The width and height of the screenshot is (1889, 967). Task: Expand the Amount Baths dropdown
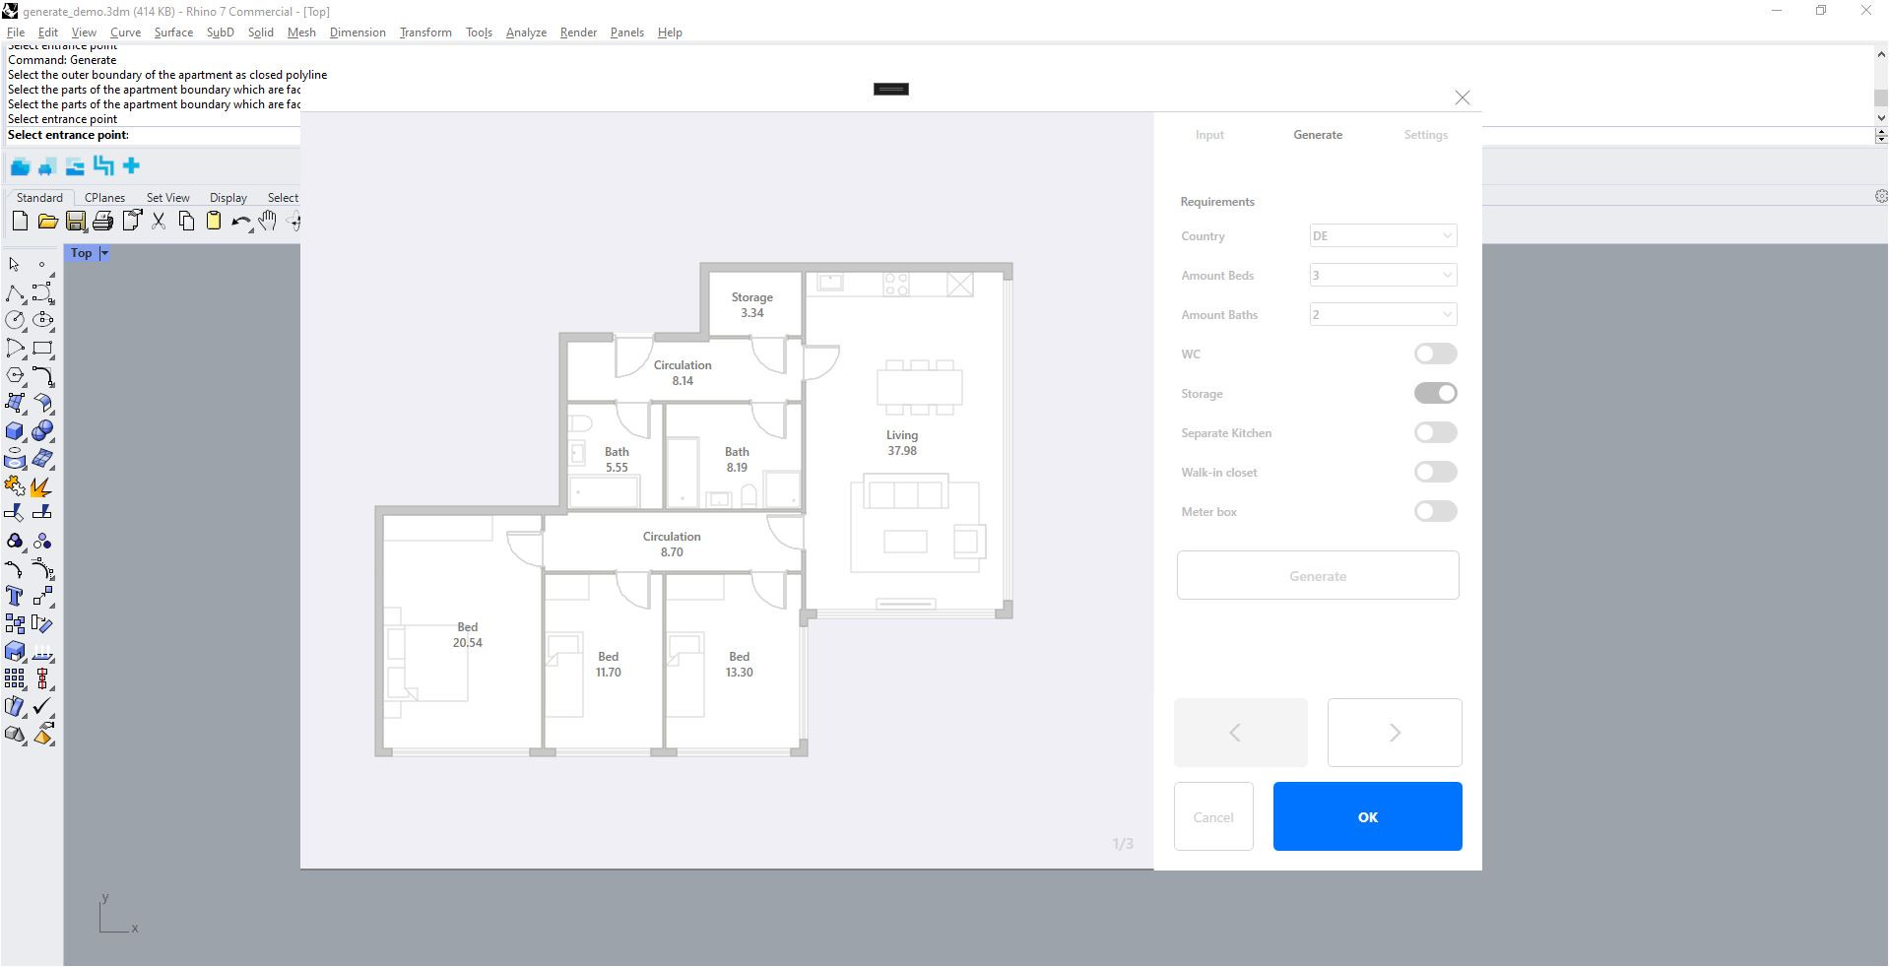(x=1383, y=315)
